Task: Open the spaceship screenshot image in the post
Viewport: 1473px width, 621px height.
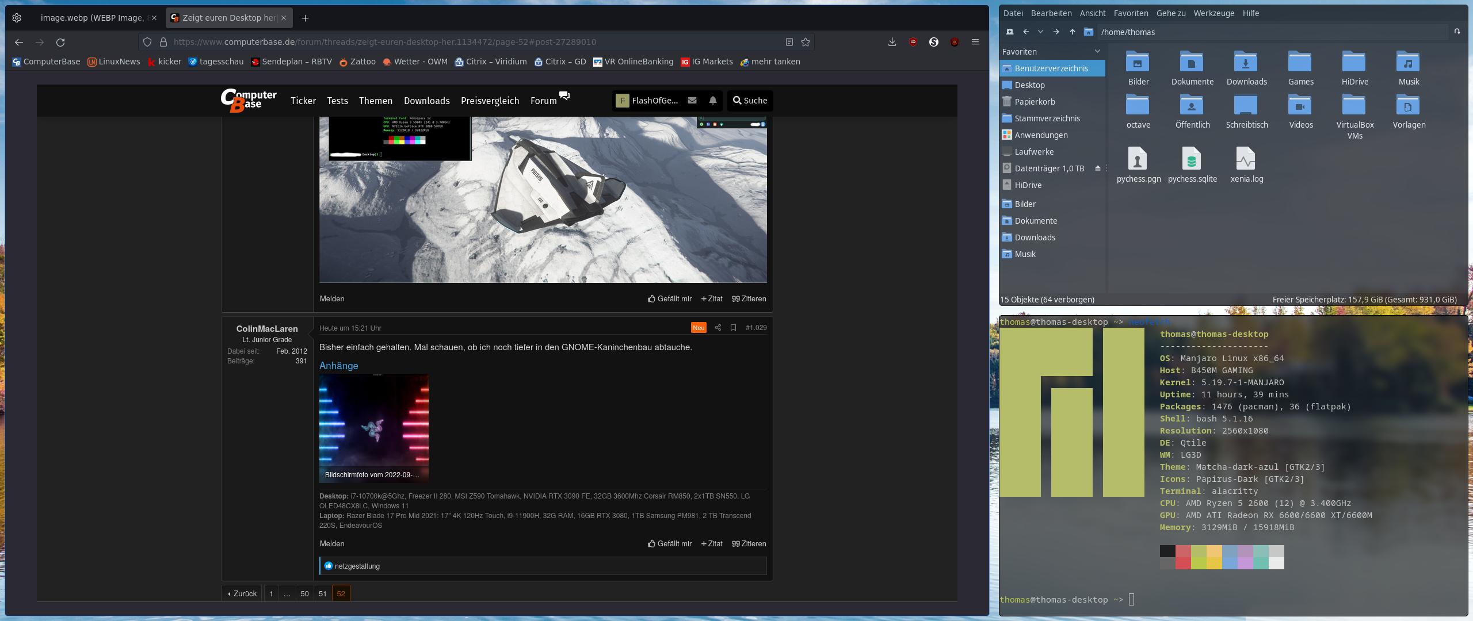Action: coord(543,200)
